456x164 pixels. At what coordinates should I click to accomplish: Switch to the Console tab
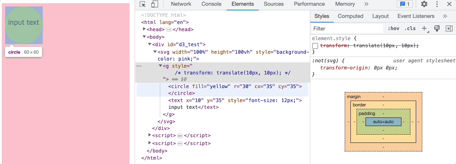pos(211,4)
